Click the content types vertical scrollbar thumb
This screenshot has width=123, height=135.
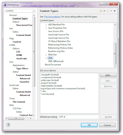115,54
